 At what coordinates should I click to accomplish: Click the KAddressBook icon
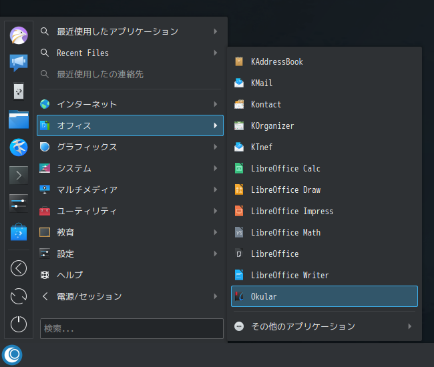[239, 61]
